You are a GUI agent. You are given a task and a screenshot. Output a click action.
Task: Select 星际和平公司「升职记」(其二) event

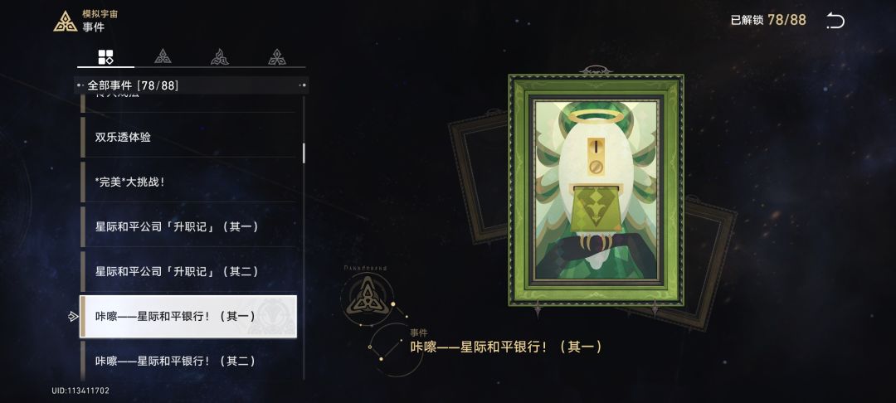[188, 271]
